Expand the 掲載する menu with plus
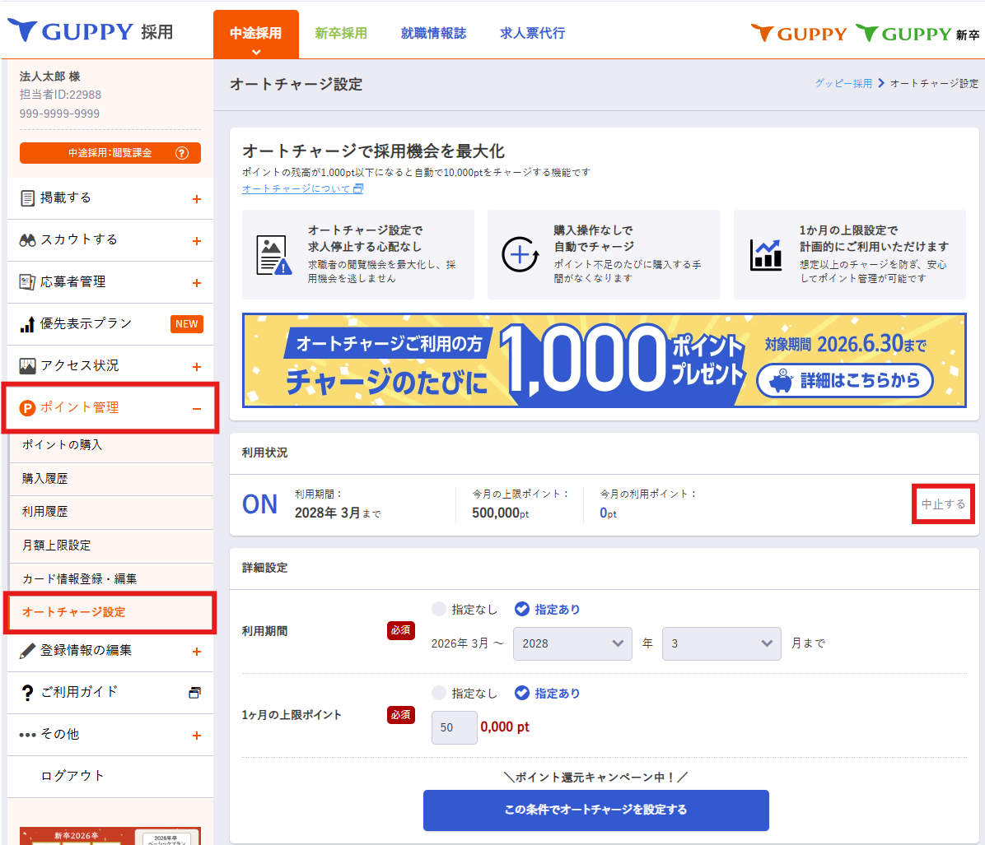 [197, 199]
